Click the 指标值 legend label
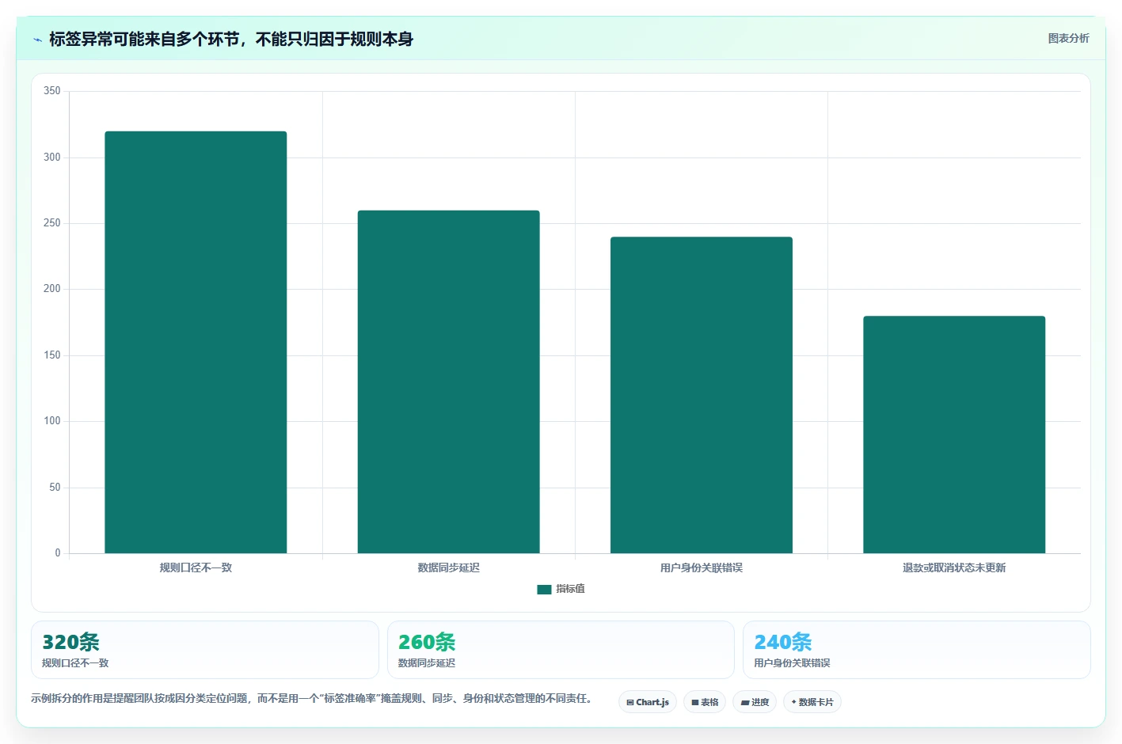Image resolution: width=1122 pixels, height=744 pixels. coord(570,589)
